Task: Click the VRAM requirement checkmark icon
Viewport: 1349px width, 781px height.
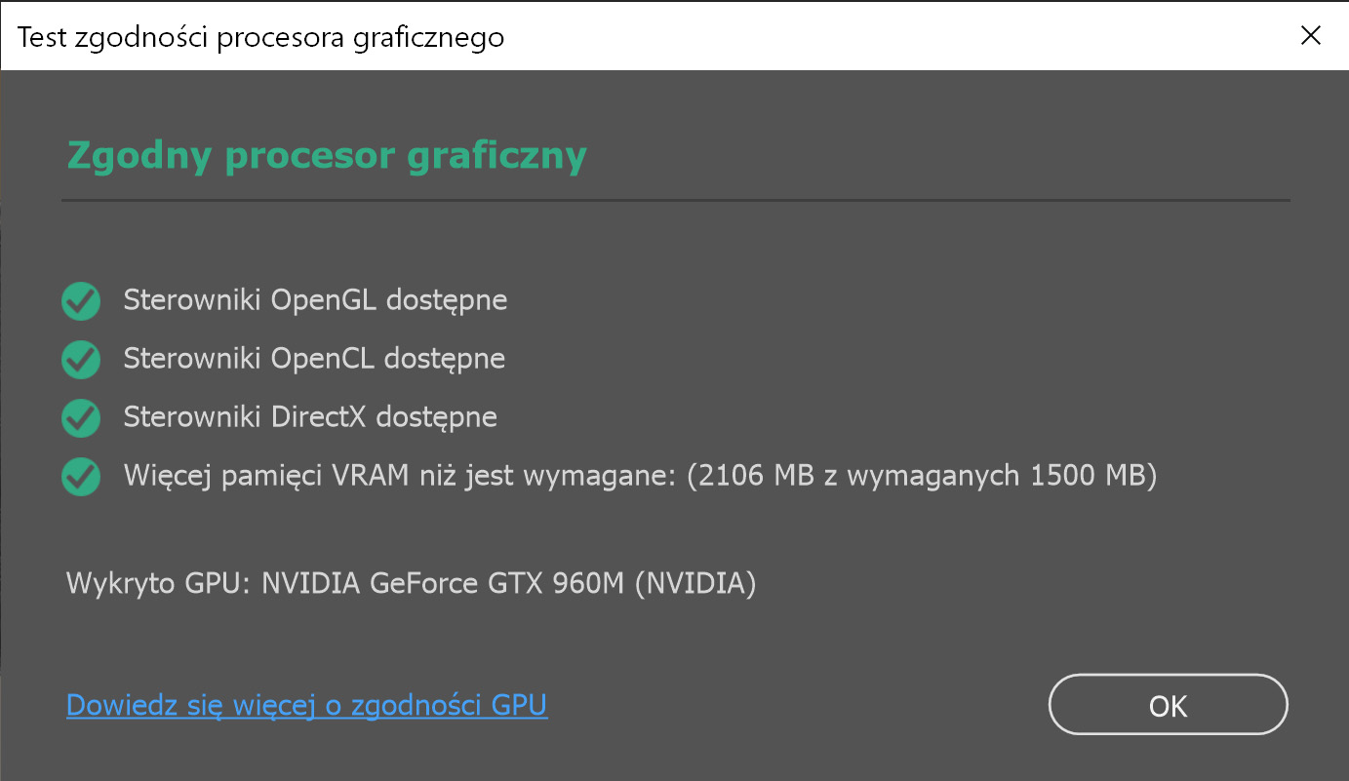Action: 81,476
